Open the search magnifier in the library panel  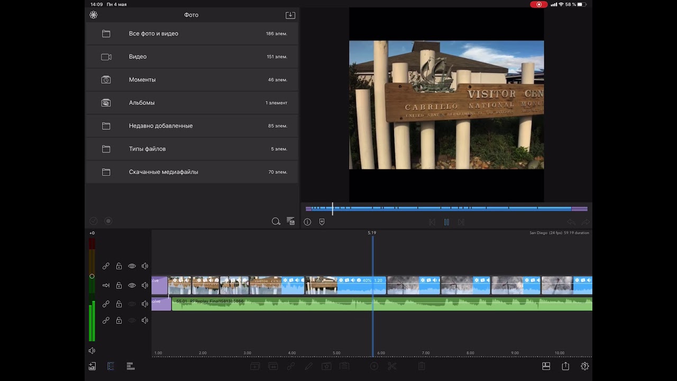click(x=276, y=221)
